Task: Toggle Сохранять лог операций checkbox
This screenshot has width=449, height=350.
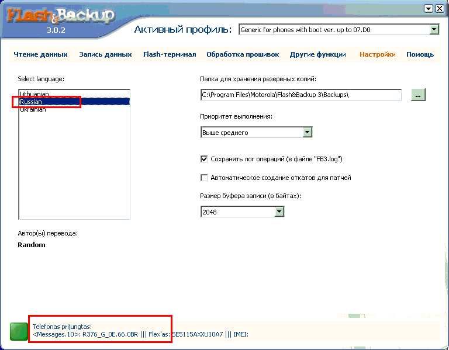Action: point(204,159)
